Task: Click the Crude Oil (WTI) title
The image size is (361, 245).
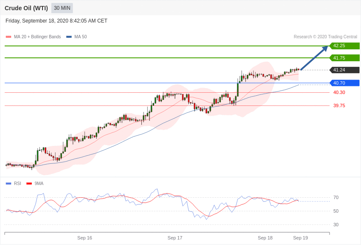Action: pyautogui.click(x=26, y=8)
